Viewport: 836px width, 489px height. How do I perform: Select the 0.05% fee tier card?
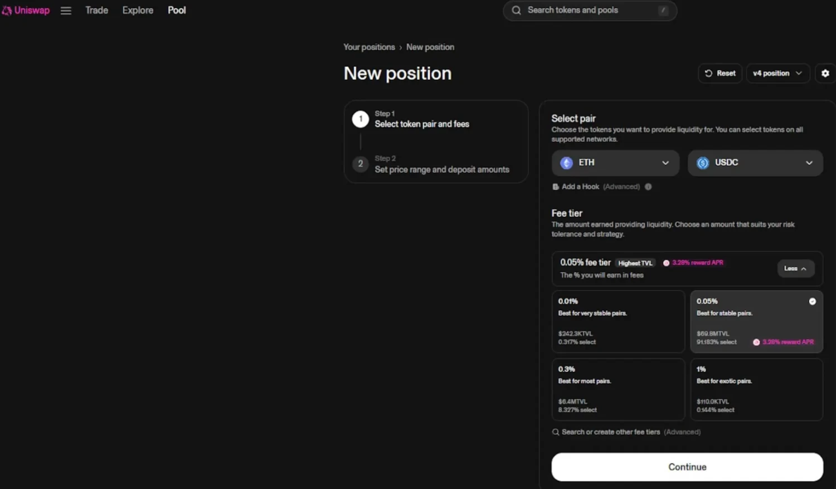756,321
